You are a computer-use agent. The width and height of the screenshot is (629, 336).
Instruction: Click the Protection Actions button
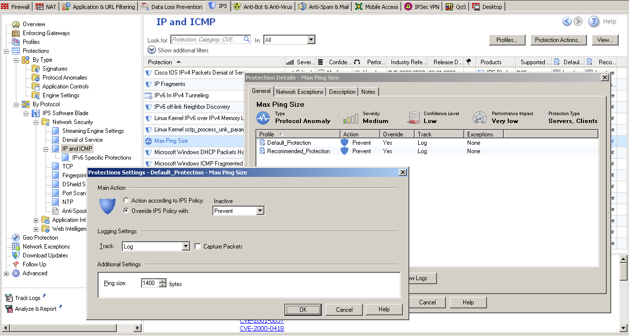click(x=558, y=40)
